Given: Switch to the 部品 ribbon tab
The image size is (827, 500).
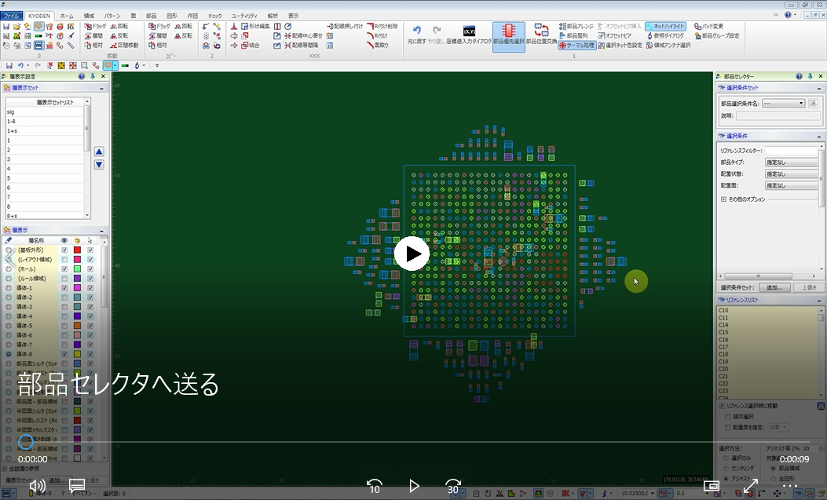Looking at the screenshot, I should (152, 16).
